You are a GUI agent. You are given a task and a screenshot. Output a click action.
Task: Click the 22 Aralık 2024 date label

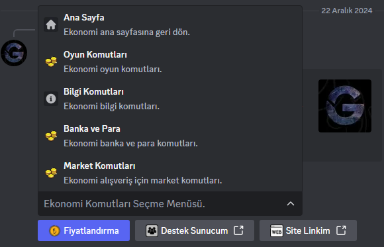[x=346, y=11]
